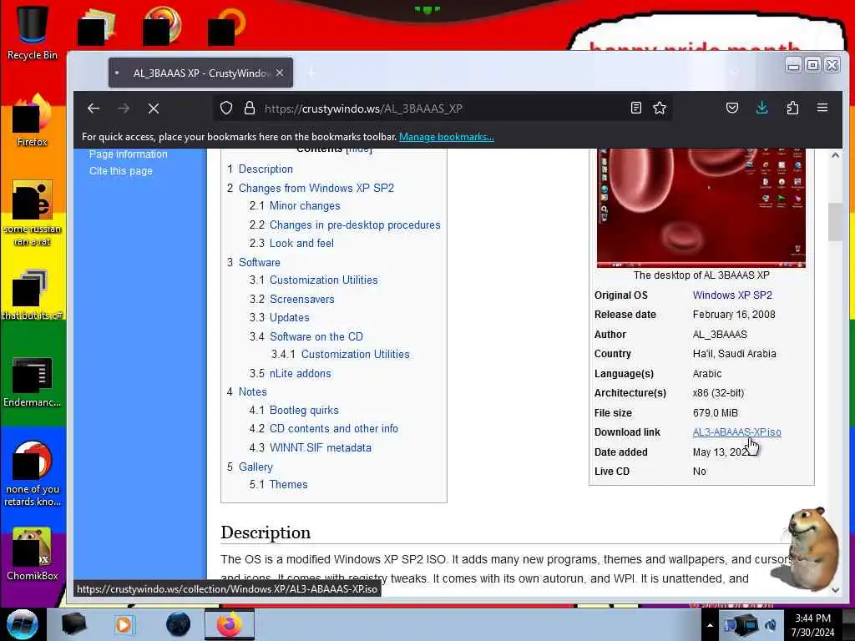
Task: Click the vertical scrollbar thumb
Action: click(835, 222)
